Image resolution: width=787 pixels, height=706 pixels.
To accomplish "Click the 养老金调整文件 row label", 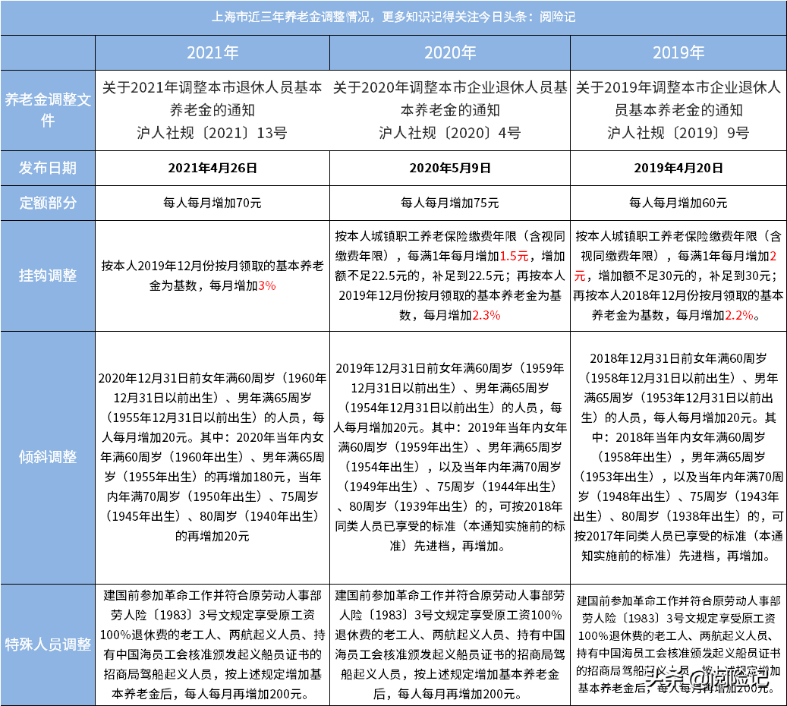I will (x=48, y=111).
